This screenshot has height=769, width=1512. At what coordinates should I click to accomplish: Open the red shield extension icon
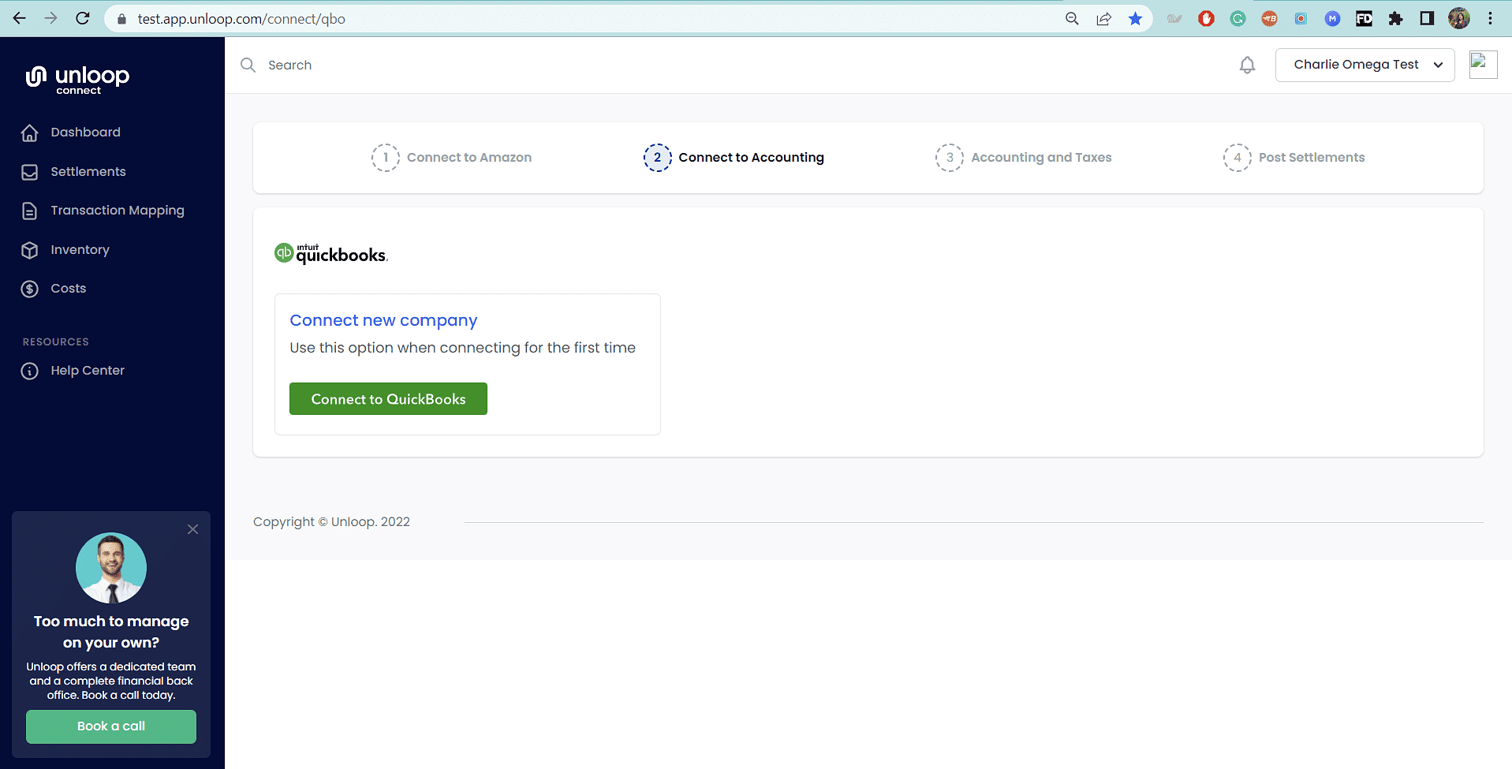(1206, 18)
